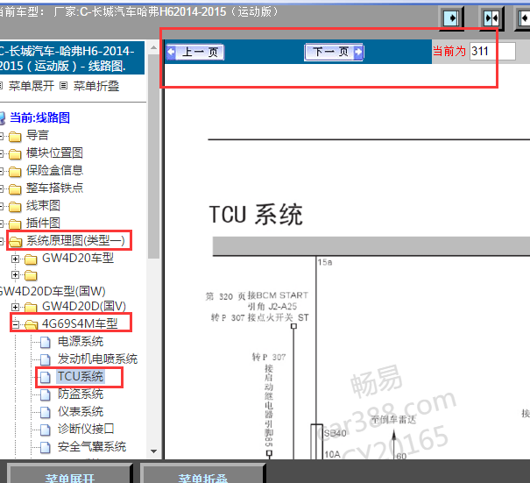Click the sidebar scrollbar down arrow

click(x=154, y=451)
